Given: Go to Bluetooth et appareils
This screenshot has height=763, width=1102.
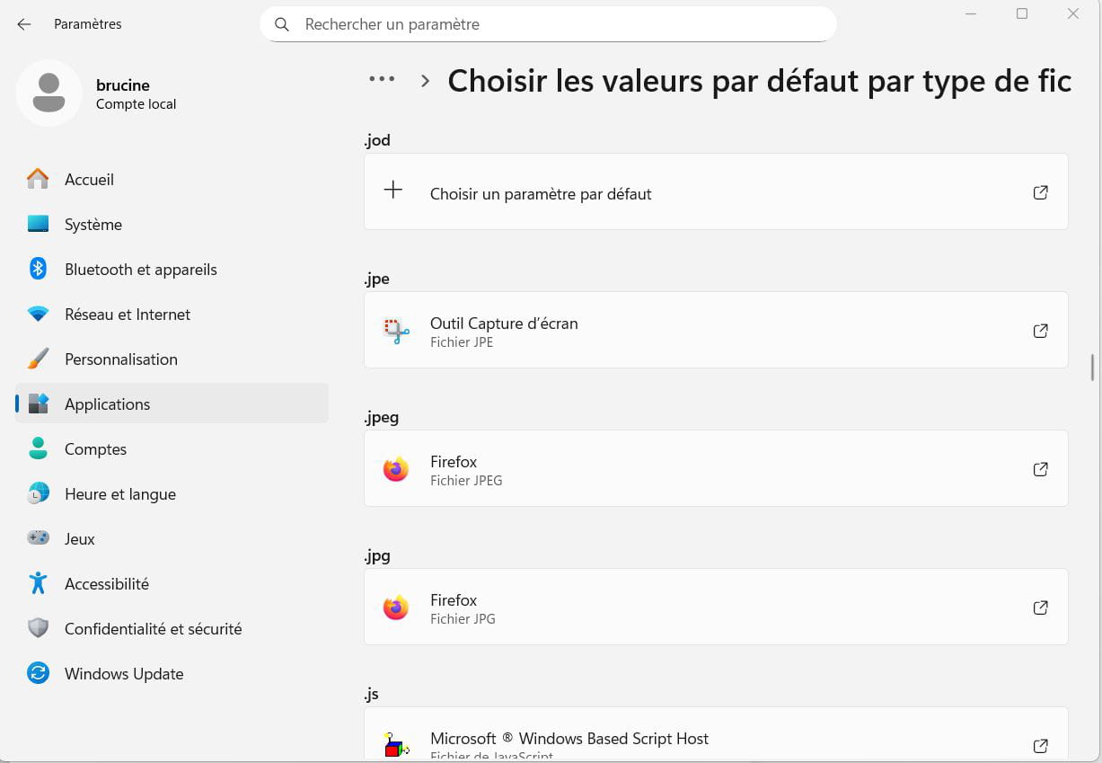Looking at the screenshot, I should (140, 270).
